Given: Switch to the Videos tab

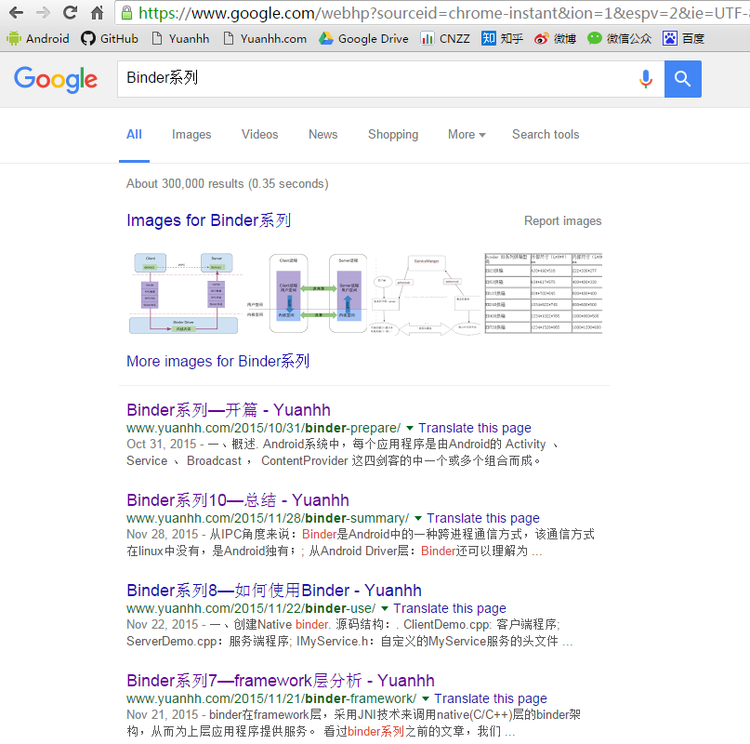Looking at the screenshot, I should [259, 135].
